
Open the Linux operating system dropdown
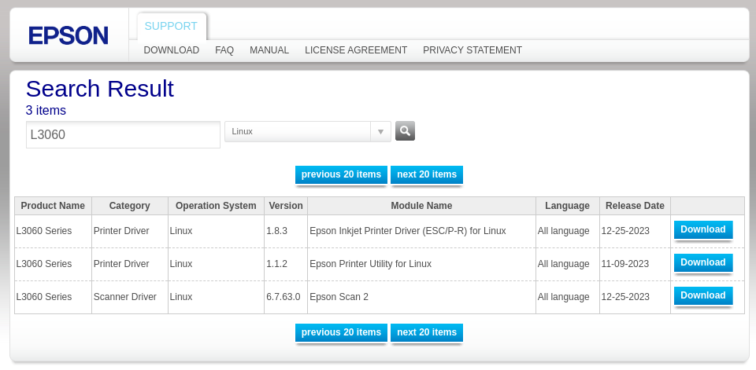pyautogui.click(x=308, y=131)
